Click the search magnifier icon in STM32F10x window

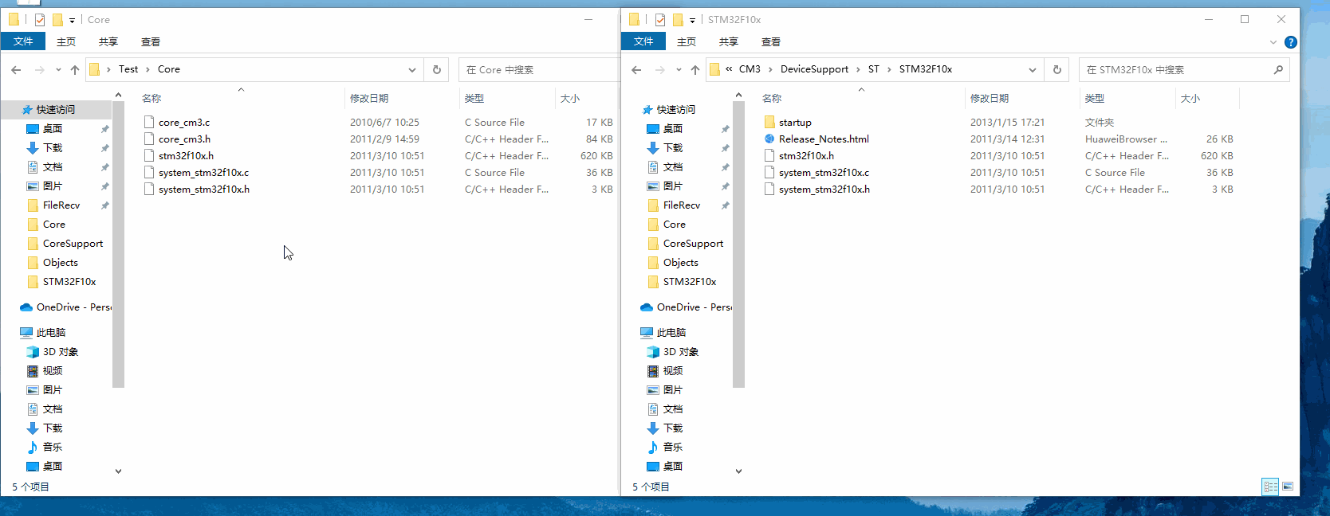coord(1278,70)
